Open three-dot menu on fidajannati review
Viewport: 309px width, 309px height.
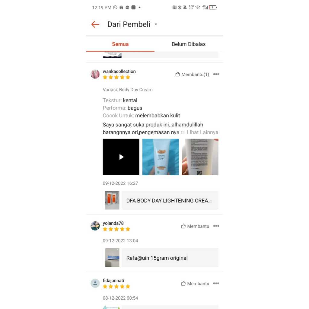(x=216, y=283)
